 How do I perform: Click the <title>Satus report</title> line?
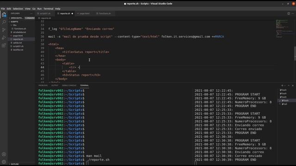click(86, 52)
